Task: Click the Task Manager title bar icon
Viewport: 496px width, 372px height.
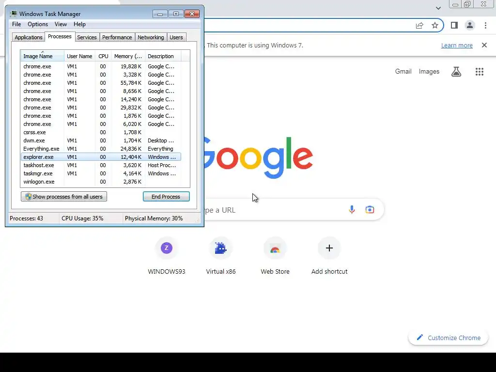Action: 13,14
